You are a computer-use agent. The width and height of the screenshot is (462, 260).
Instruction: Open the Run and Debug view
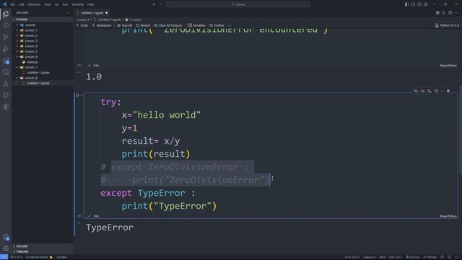coord(6,49)
